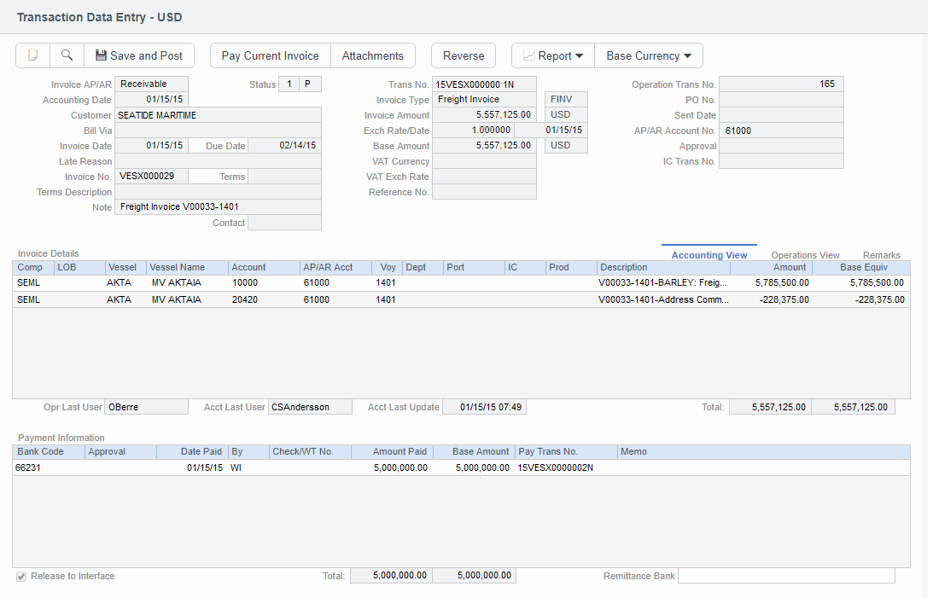Switch to the Operations View tab

(805, 255)
